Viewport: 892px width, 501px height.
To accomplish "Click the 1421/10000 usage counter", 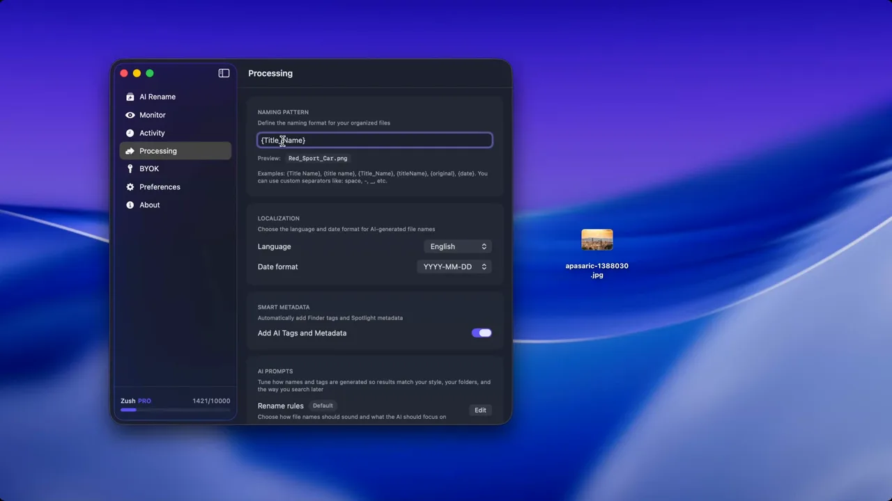I will pyautogui.click(x=211, y=401).
